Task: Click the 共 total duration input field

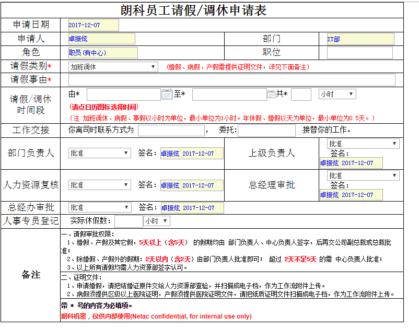Action: pos(301,95)
